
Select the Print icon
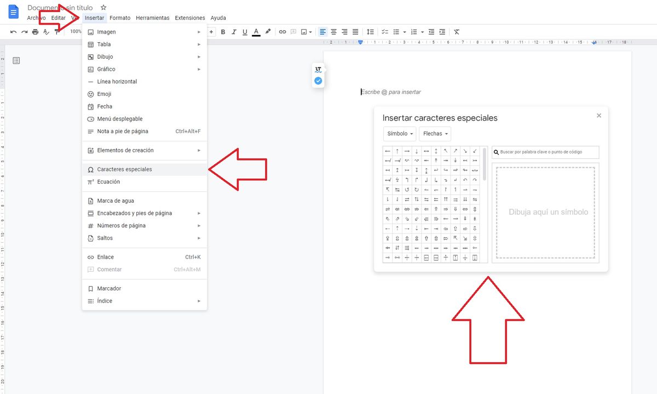pos(34,31)
